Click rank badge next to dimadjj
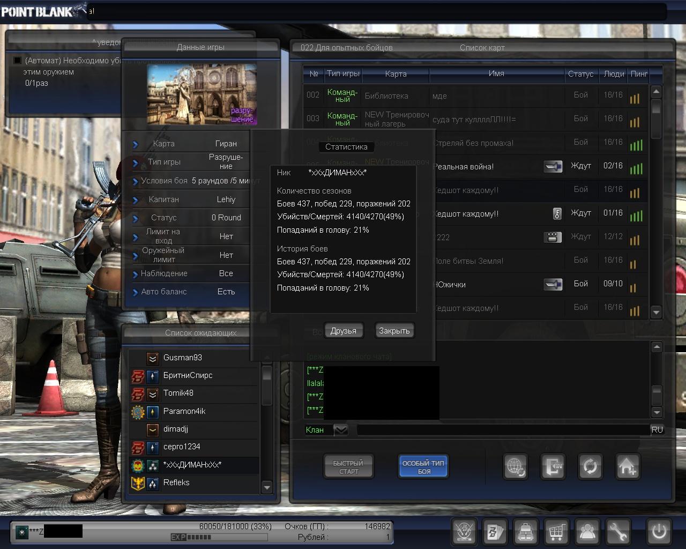 click(153, 429)
